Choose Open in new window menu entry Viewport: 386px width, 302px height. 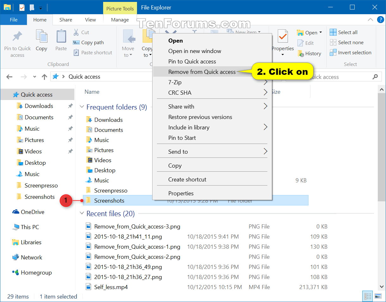(195, 51)
